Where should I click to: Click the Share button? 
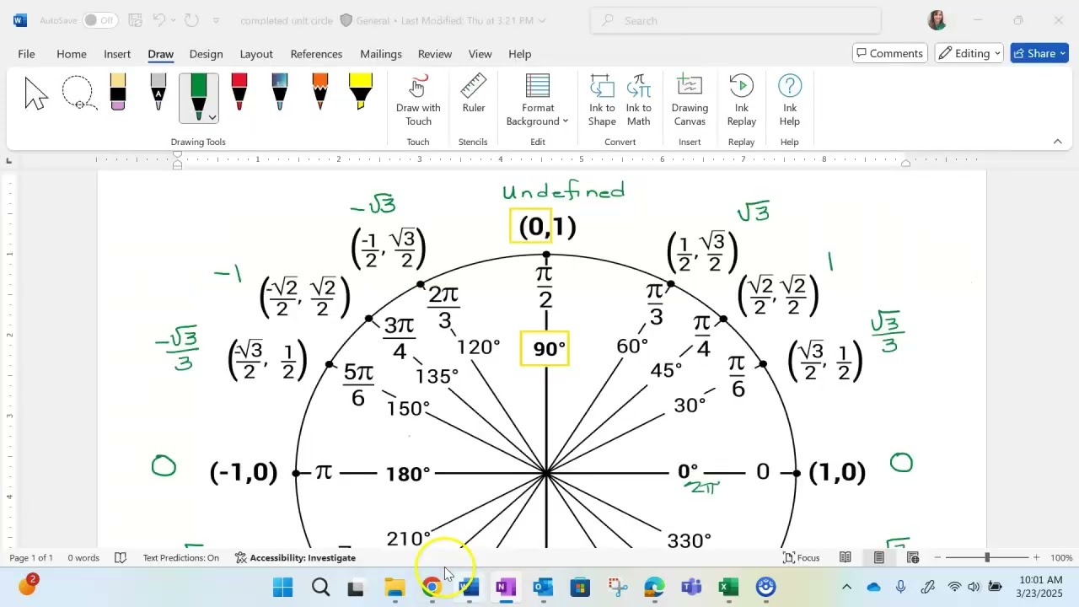coord(1039,53)
